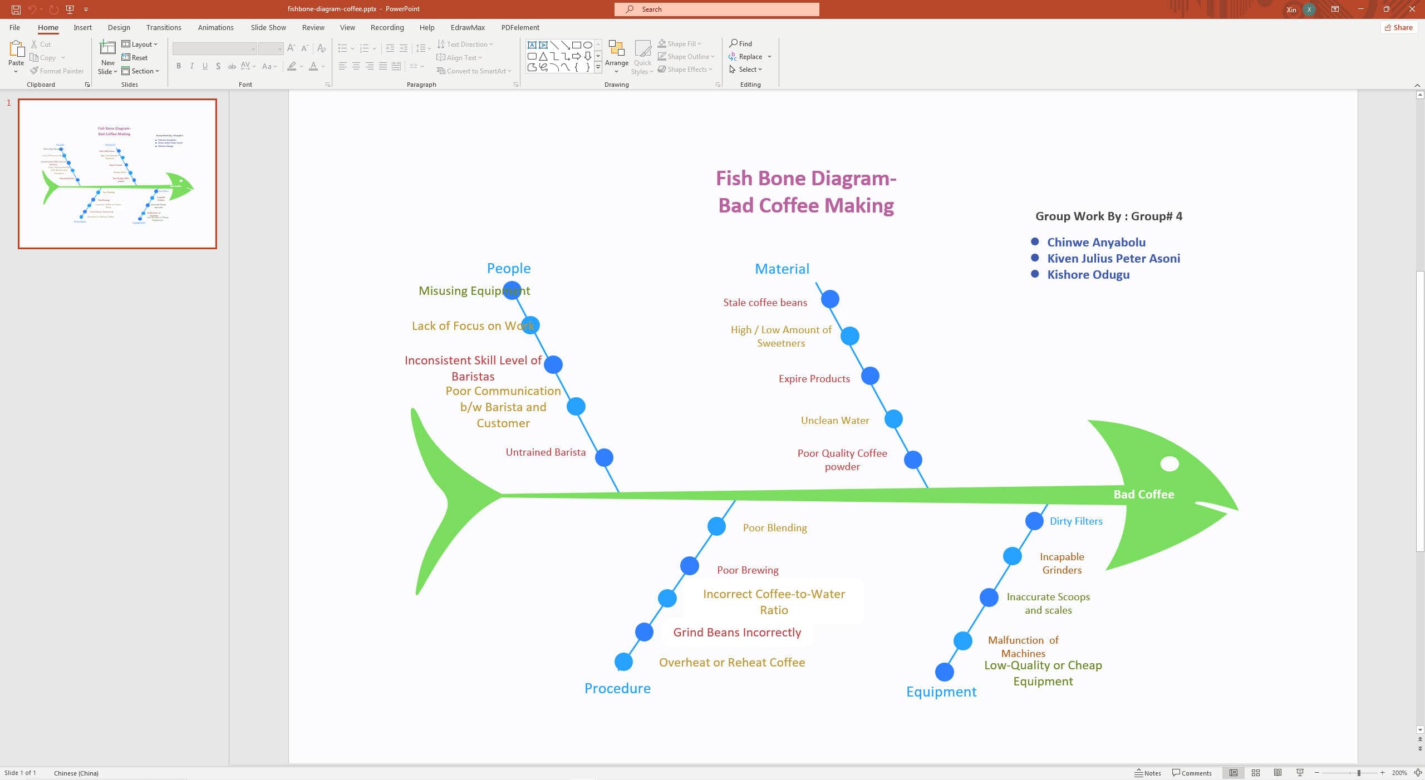Start Slide Show from status bar icon

1300,773
